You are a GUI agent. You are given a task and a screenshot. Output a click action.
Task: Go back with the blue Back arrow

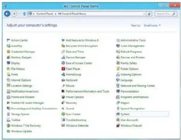coord(7,14)
